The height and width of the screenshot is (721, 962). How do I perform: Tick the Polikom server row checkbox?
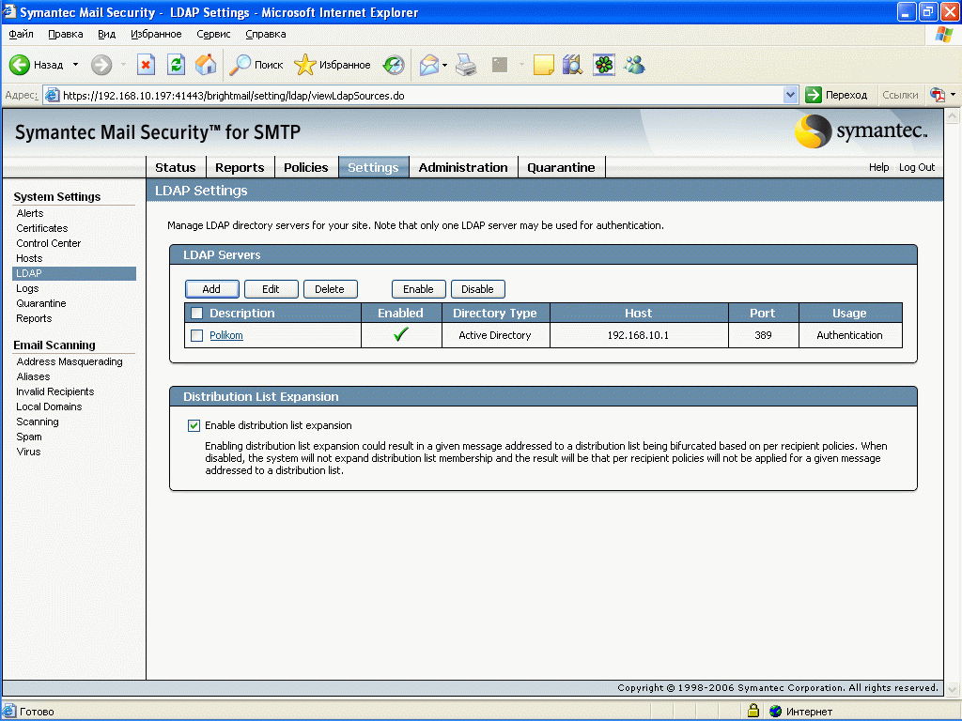196,335
